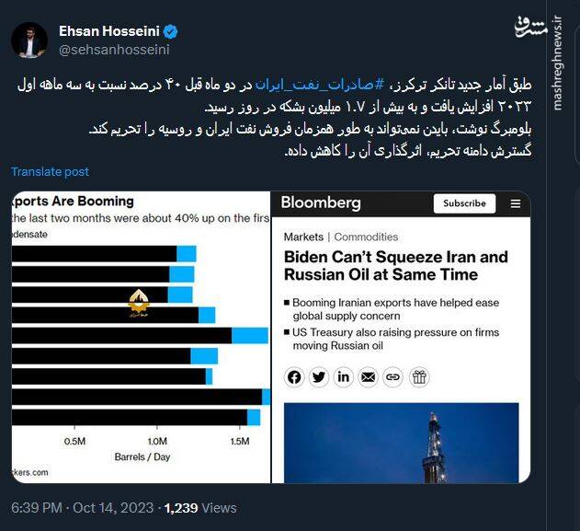
Task: Click the Facebook share icon
Action: [x=294, y=376]
